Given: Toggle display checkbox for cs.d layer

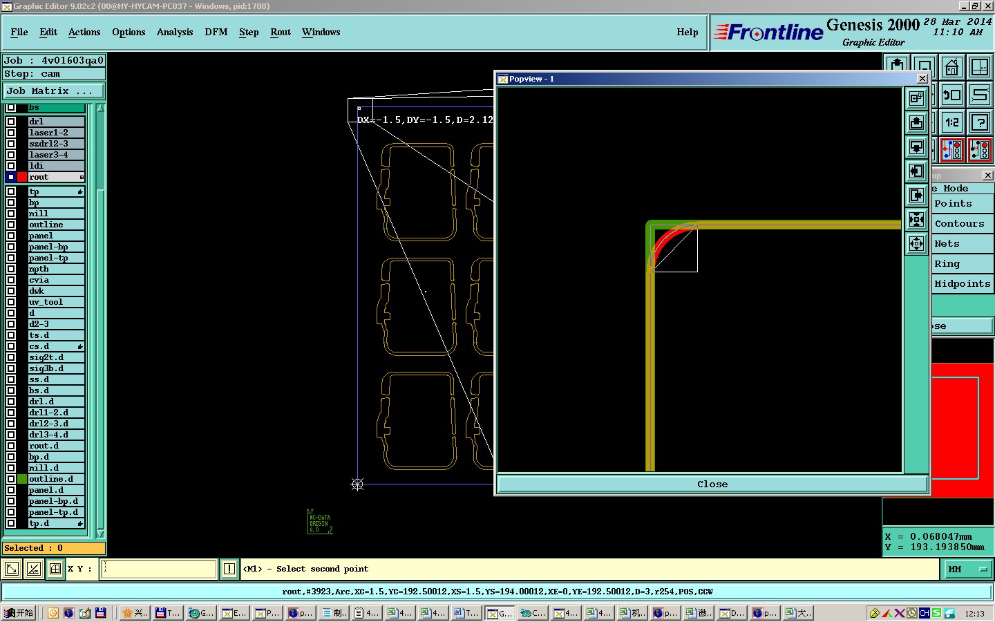Looking at the screenshot, I should click(x=11, y=346).
